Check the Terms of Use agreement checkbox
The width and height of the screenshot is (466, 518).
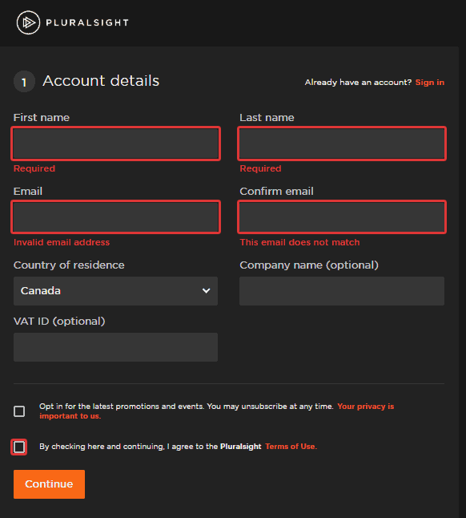pos(19,447)
